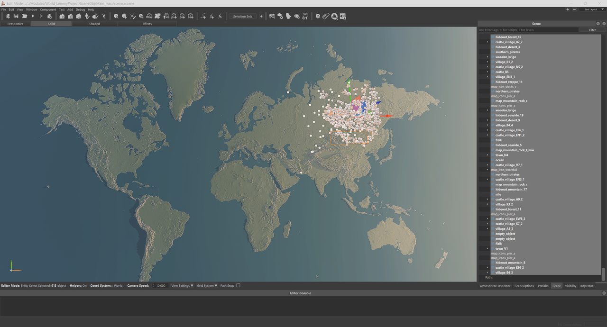Click the plus icon beside Selection Sets

[x=261, y=16]
